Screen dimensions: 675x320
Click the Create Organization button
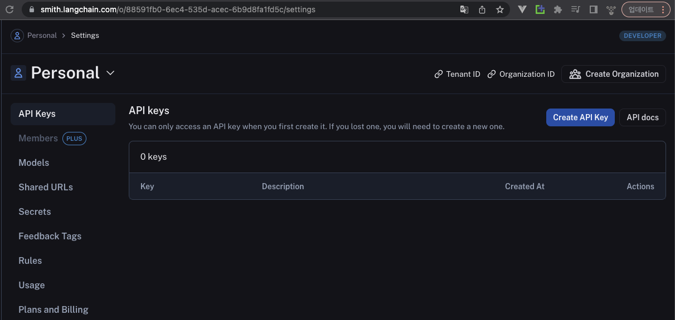coord(614,74)
